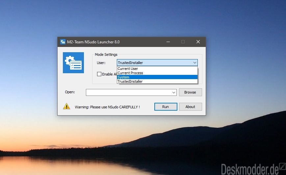286x175 pixels.
Task: Click the NSudo title bar app icon
Action: click(x=63, y=42)
